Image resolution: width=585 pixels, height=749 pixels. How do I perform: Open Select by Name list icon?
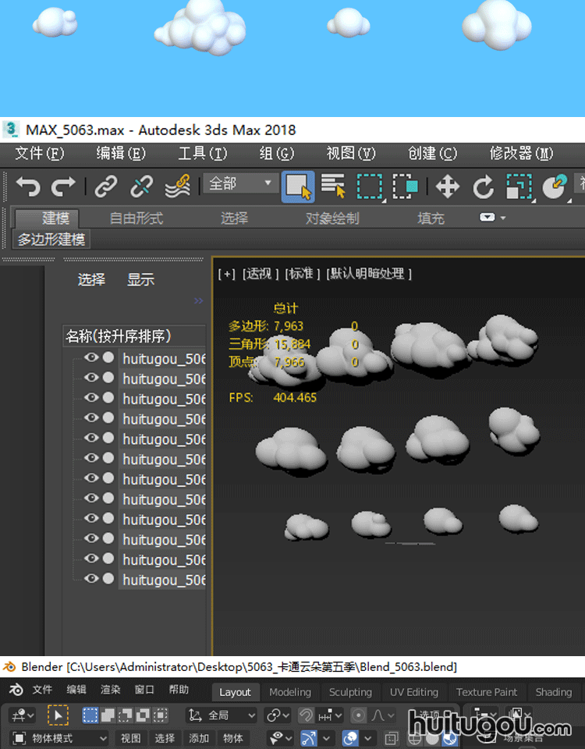click(x=334, y=186)
